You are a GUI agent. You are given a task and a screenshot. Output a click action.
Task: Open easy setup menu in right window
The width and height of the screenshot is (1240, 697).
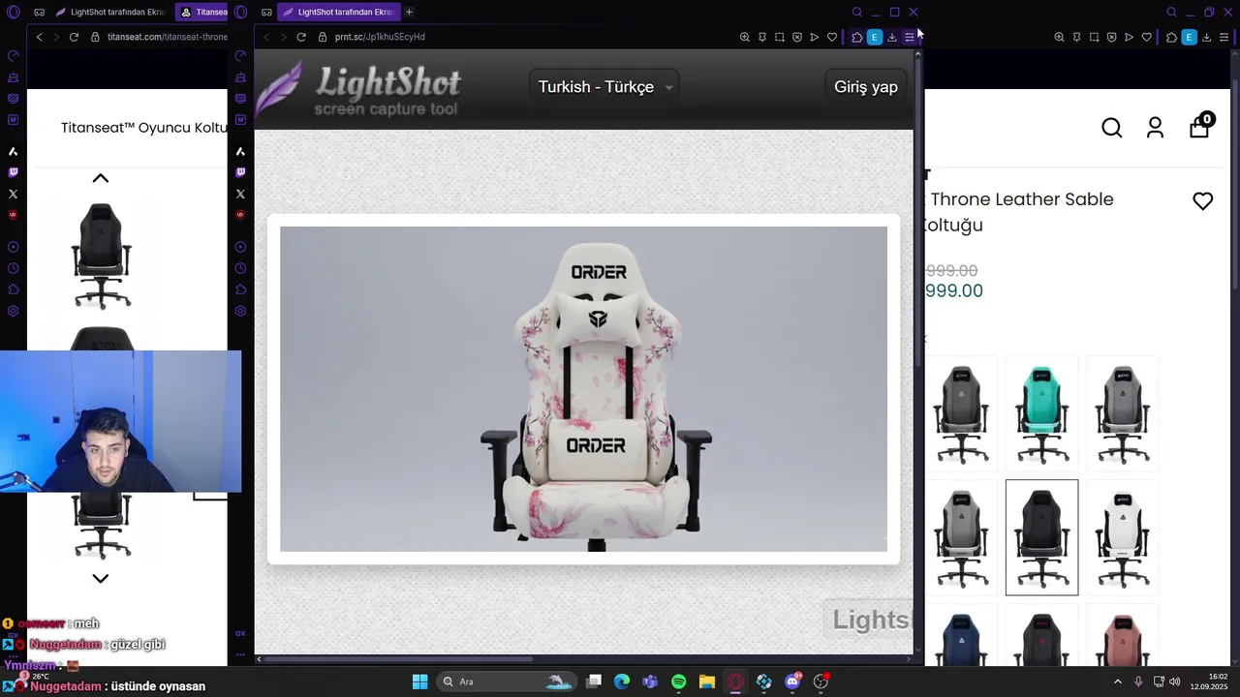[1224, 37]
